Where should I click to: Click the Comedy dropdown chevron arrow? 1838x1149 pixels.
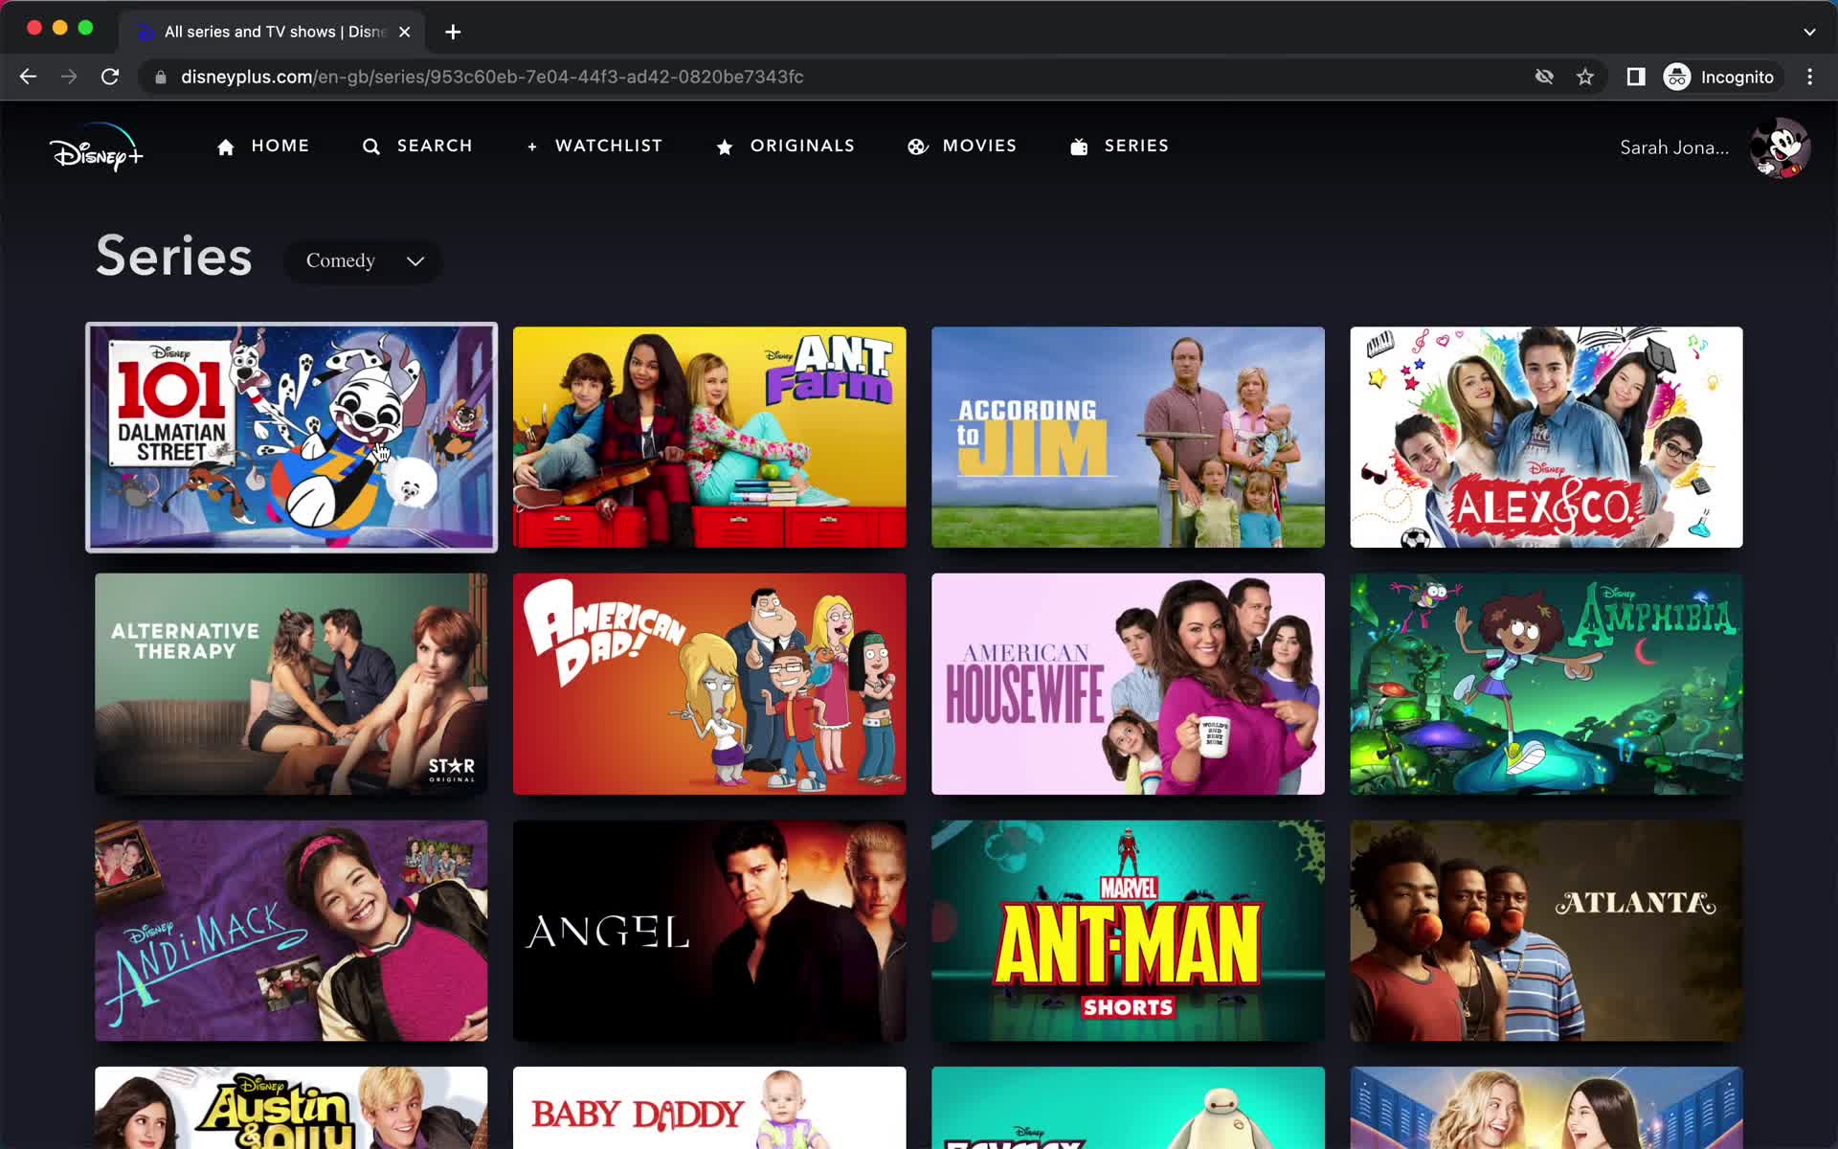coord(415,260)
